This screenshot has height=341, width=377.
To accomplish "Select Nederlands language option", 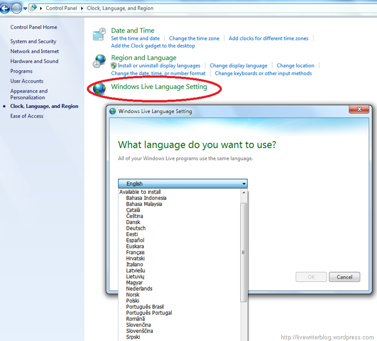I will pyautogui.click(x=139, y=289).
